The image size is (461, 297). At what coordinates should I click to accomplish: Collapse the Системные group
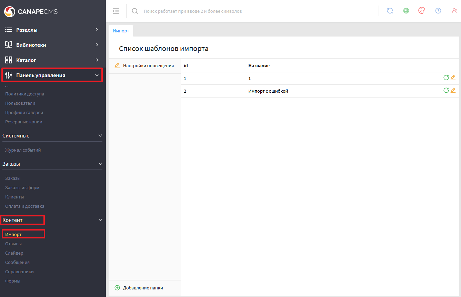tap(100, 136)
